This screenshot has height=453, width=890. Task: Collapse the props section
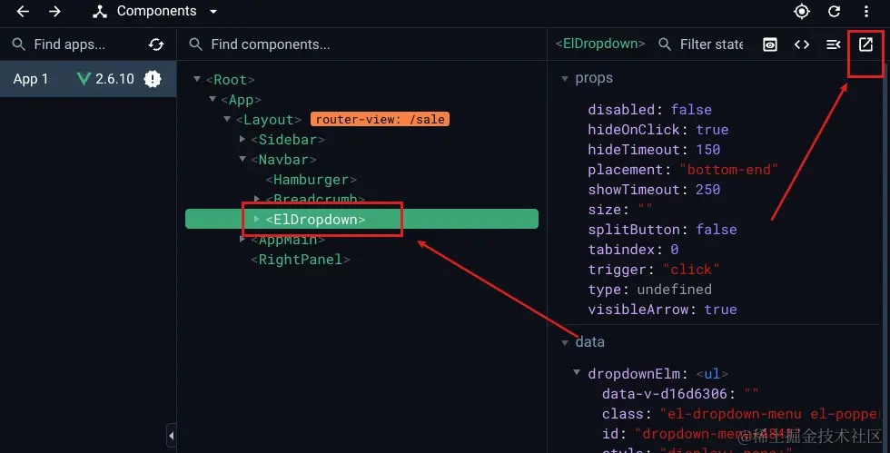[x=565, y=79]
